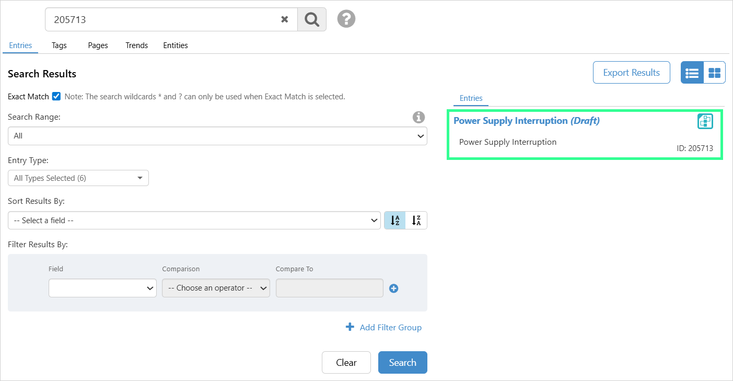The width and height of the screenshot is (733, 381).
Task: Choose a comparison operator dropdown
Action: point(216,288)
